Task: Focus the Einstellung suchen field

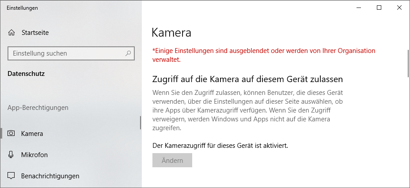Action: (66, 53)
